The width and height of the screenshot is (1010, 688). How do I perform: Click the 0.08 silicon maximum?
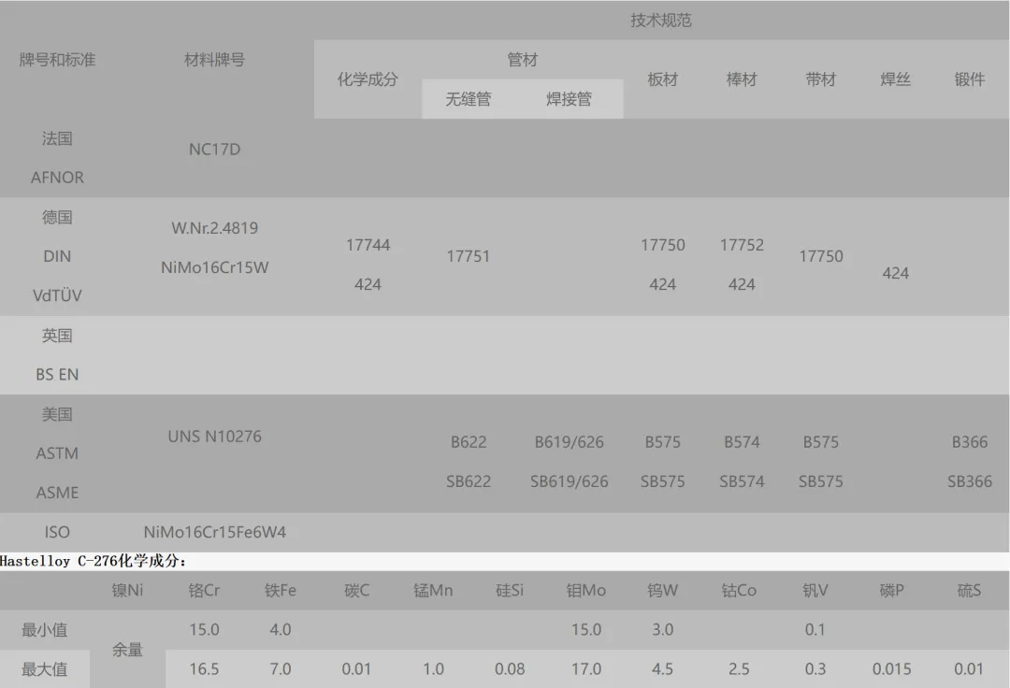click(510, 669)
